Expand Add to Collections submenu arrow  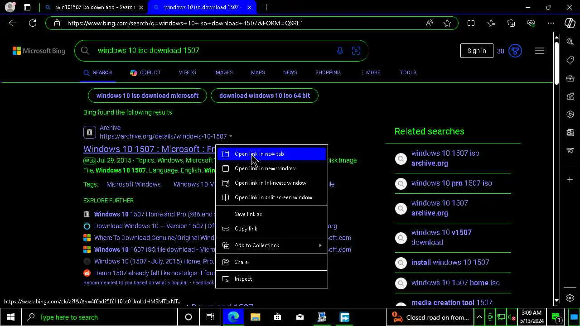pyautogui.click(x=320, y=245)
